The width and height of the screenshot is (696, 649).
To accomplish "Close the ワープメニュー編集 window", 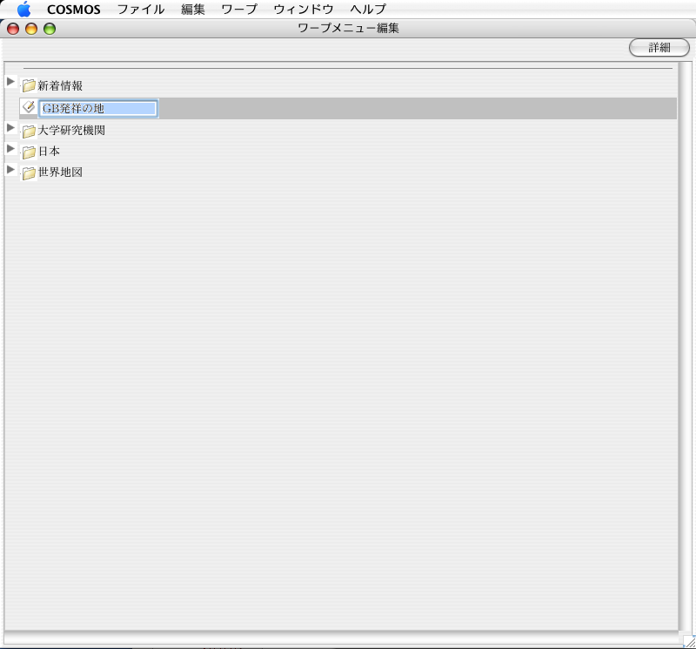I will (x=13, y=29).
